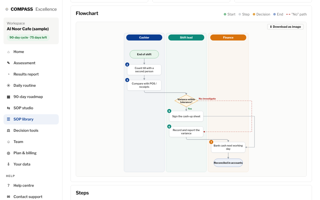Click the Finance swimlane header
Image resolution: width=320 pixels, height=200 pixels.
tap(228, 37)
